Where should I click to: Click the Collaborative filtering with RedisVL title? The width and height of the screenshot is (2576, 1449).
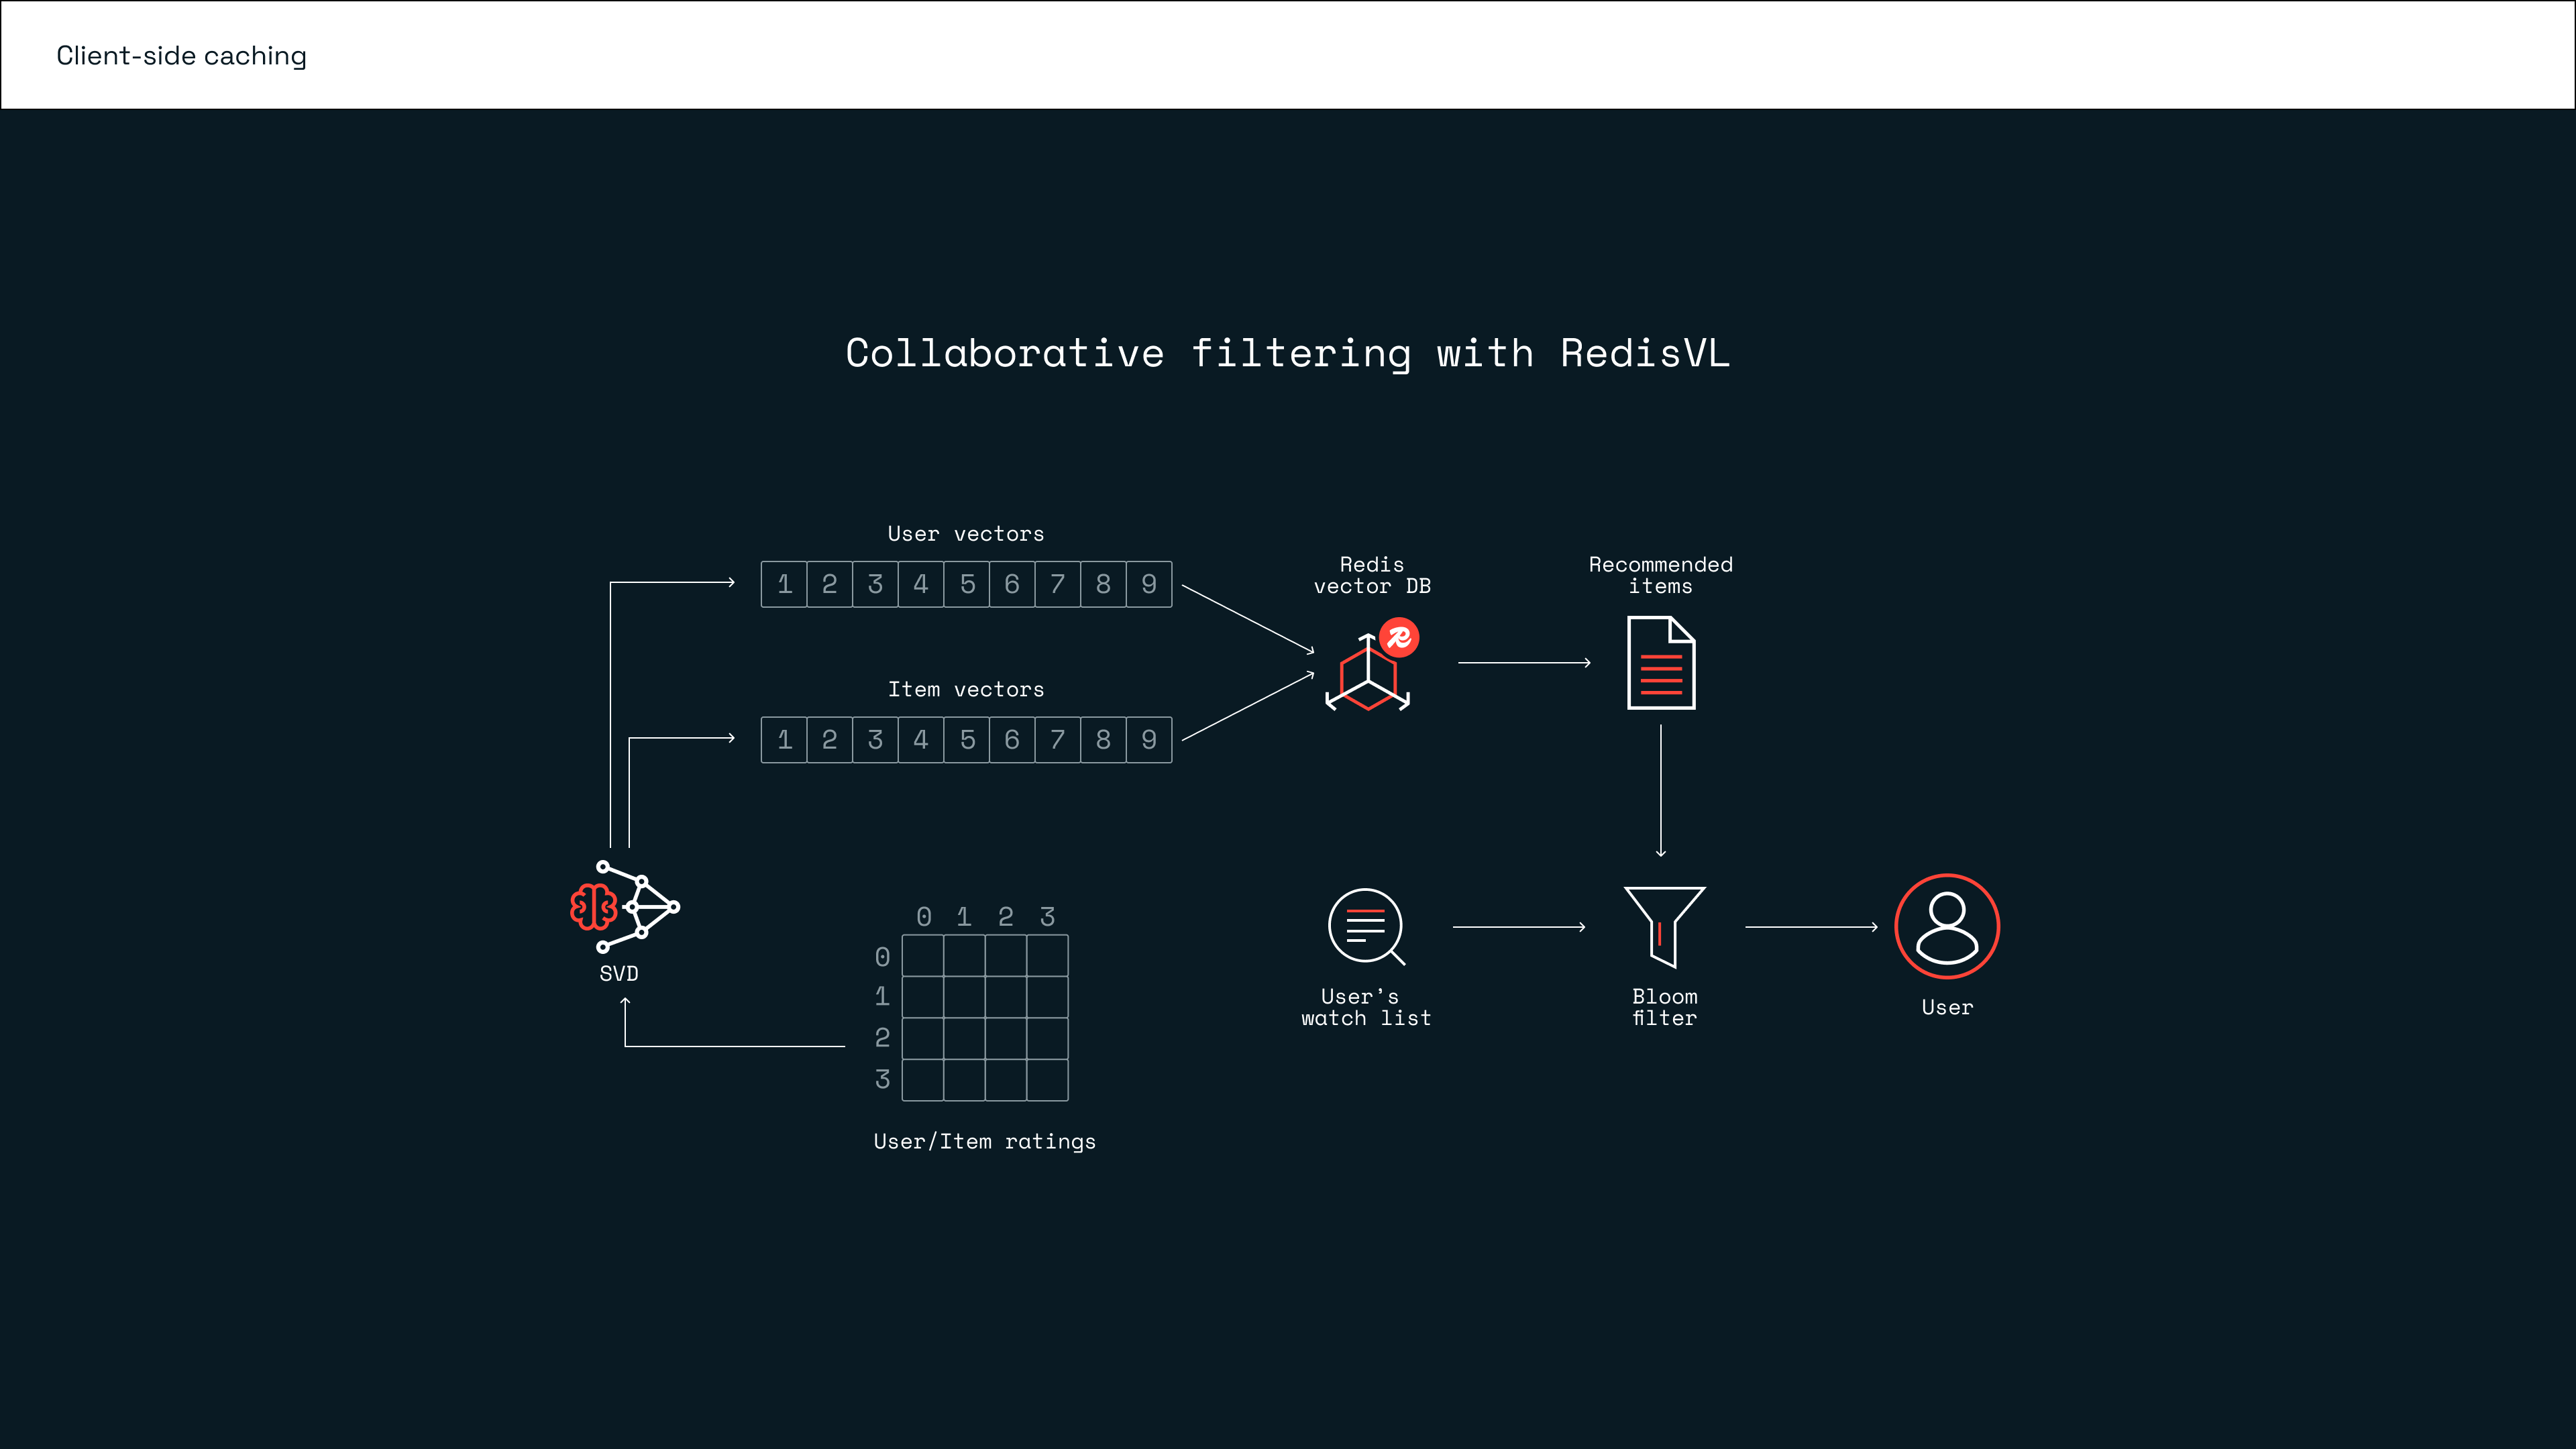pos(1287,353)
